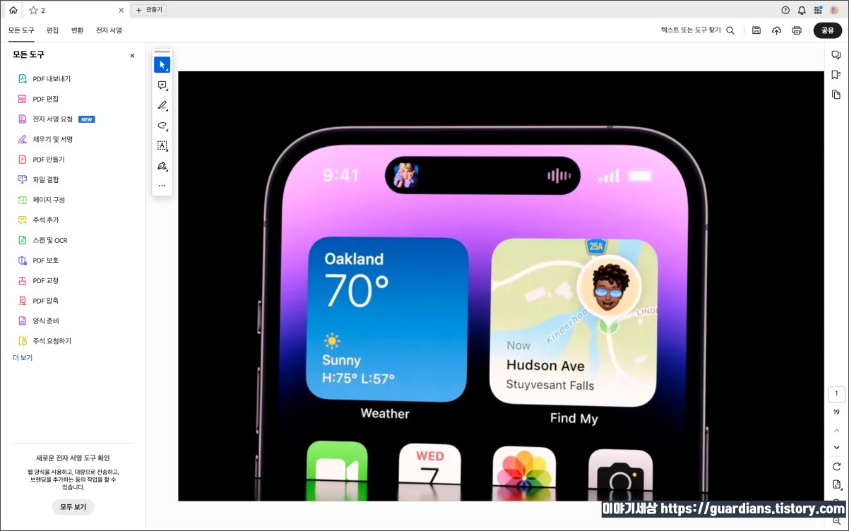Click the 더 보기 link
This screenshot has height=531, width=849.
pyautogui.click(x=23, y=358)
